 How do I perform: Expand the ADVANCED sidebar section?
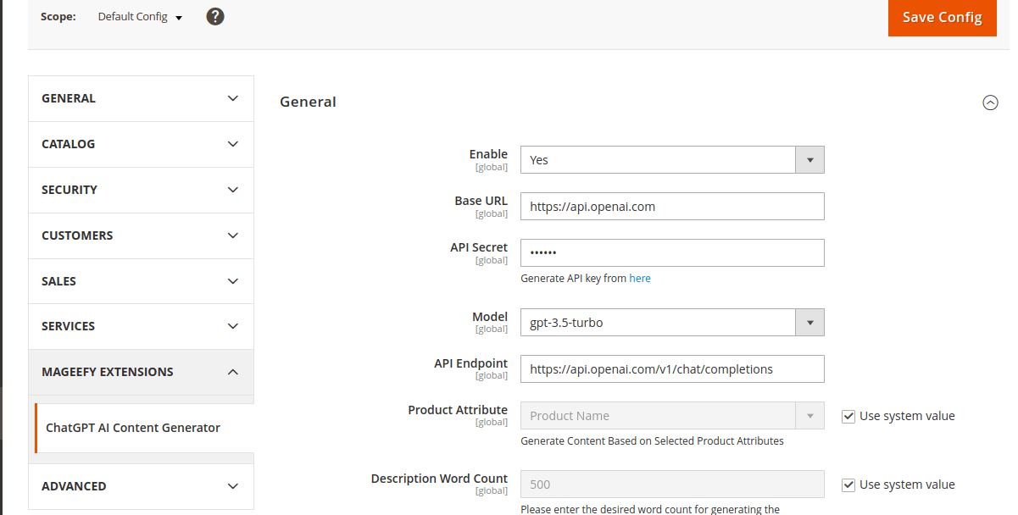coord(141,486)
